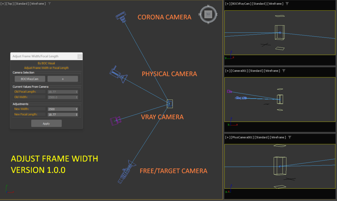Click filter funnel icon in BOCVRayCam viewport
This screenshot has height=201, width=337.
pyautogui.click(x=287, y=4)
